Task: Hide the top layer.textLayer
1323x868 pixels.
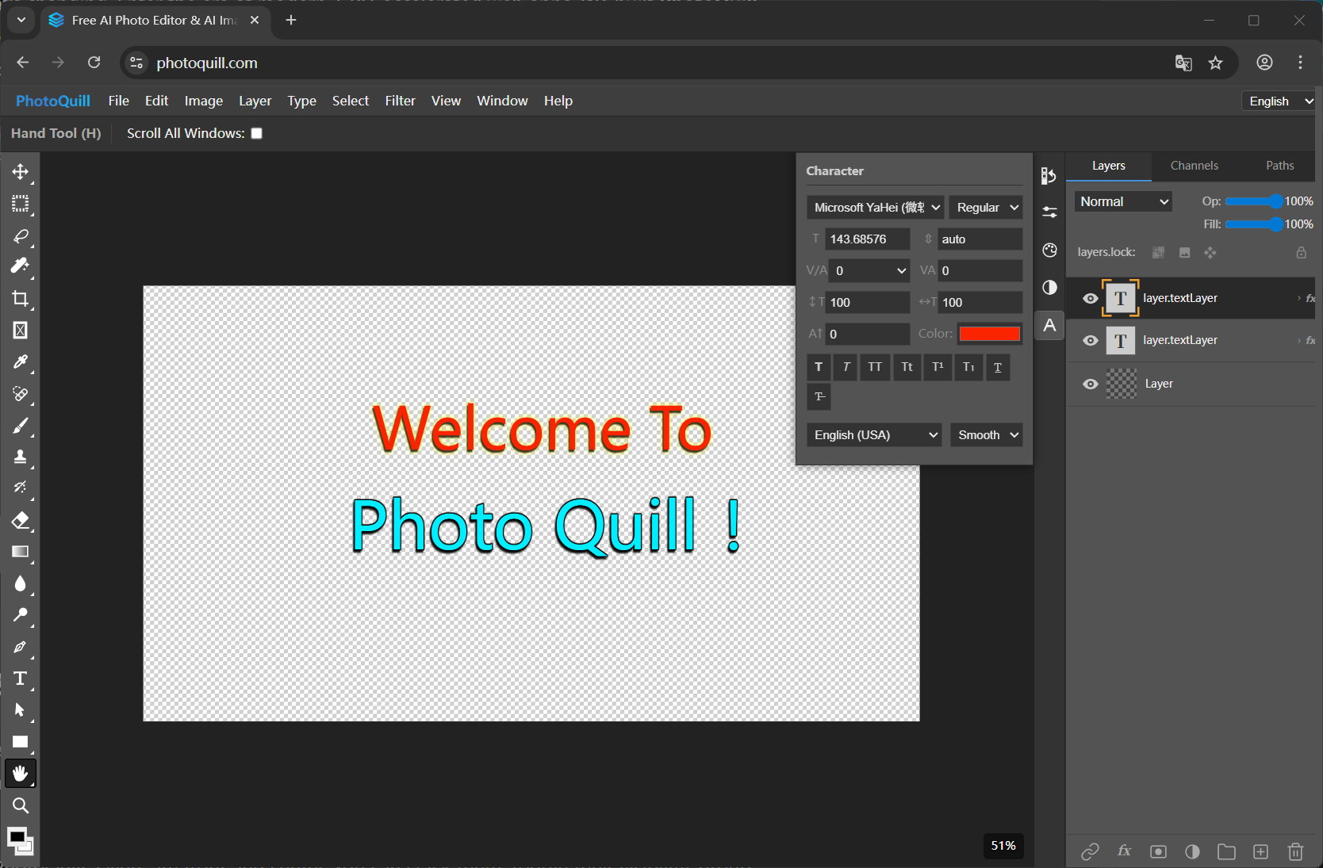Action: coord(1091,299)
